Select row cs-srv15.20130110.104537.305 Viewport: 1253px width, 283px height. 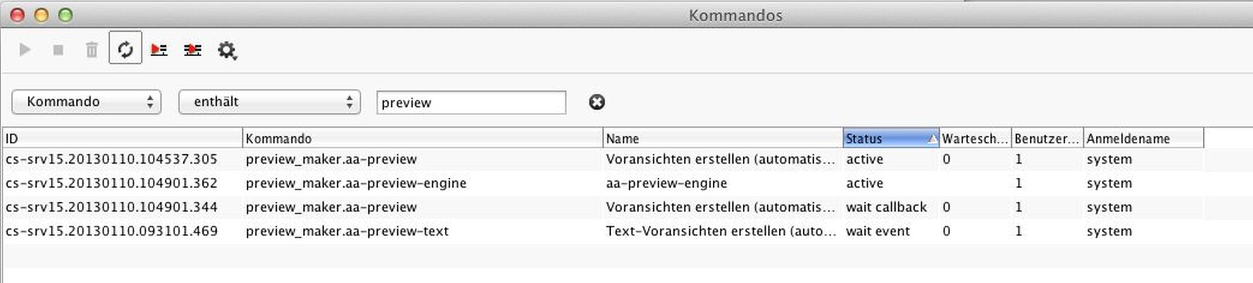(111, 160)
